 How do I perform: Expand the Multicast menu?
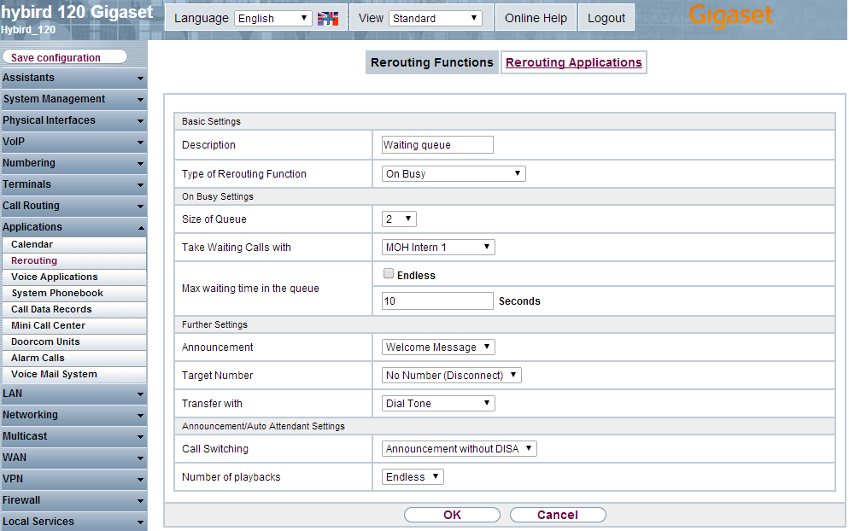click(73, 436)
